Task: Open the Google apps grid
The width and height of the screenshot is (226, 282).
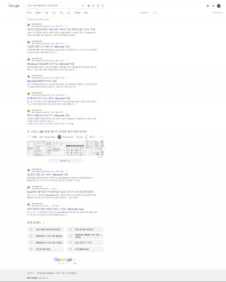Action: tap(213, 6)
